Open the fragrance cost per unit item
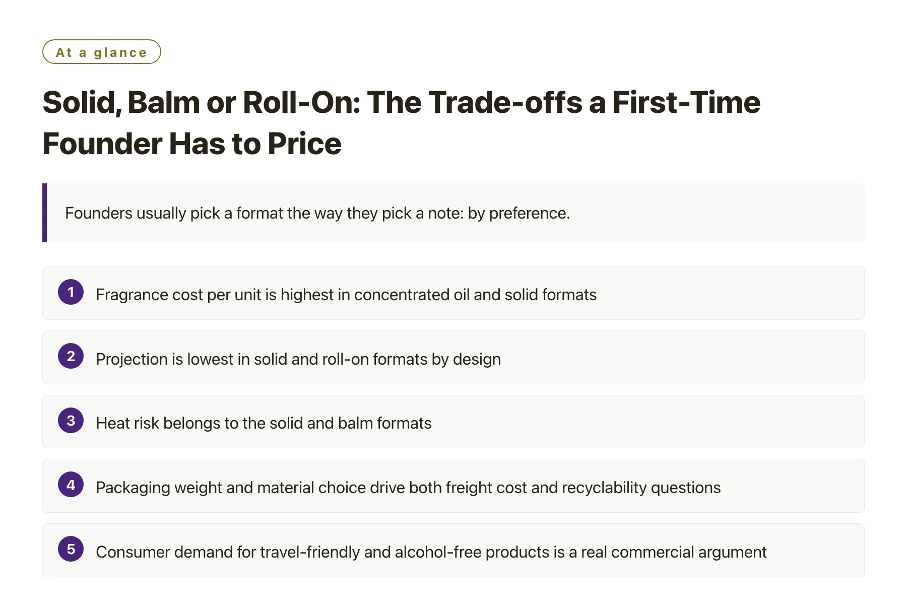Viewport: 907px width, 612px height. pyautogui.click(x=346, y=295)
